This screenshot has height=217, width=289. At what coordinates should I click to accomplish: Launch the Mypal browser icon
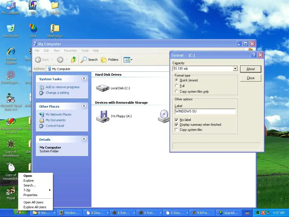(11, 193)
